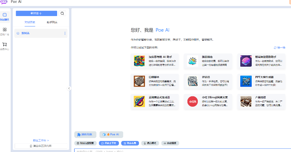Viewport: 291px width, 152px height.
Task: Select the 正则表达式生成器 card title
Action: click(x=159, y=97)
